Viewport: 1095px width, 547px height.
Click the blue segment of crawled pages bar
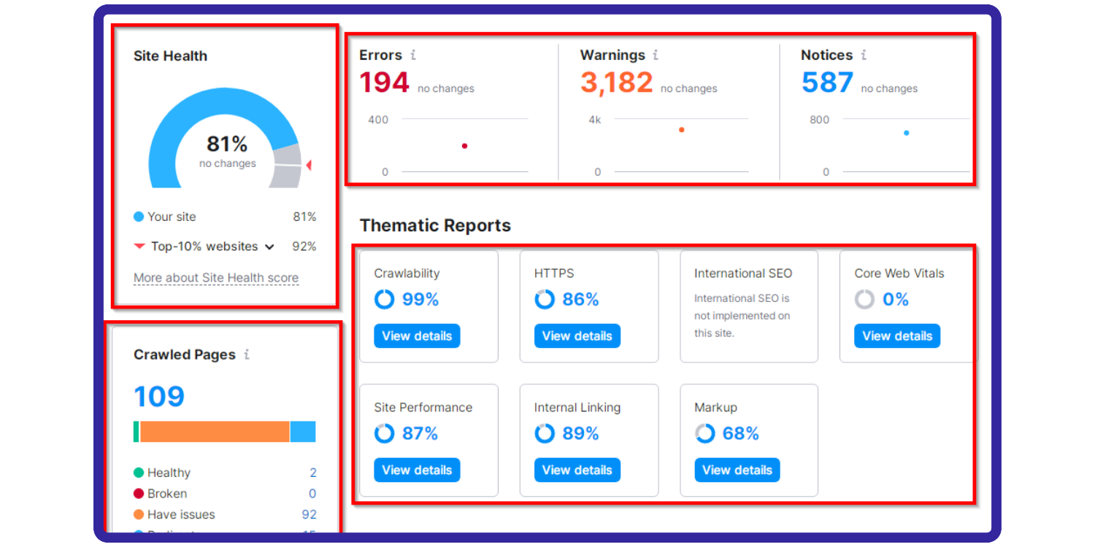point(303,432)
